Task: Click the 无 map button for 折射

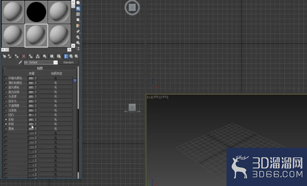Action: click(x=56, y=124)
